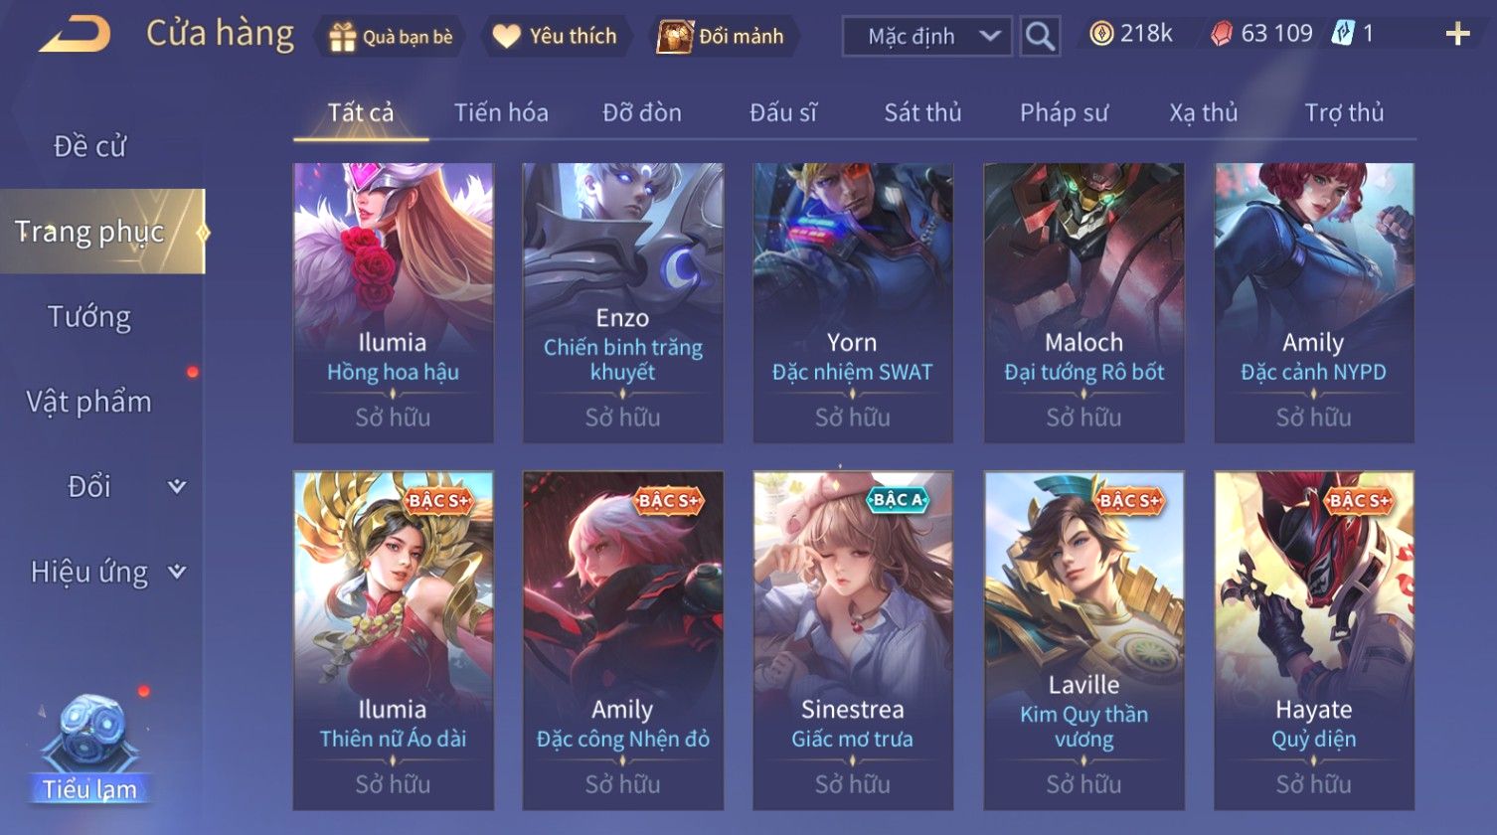The height and width of the screenshot is (835, 1497).
Task: Open the heart Yêu thích favorites
Action: [506, 37]
